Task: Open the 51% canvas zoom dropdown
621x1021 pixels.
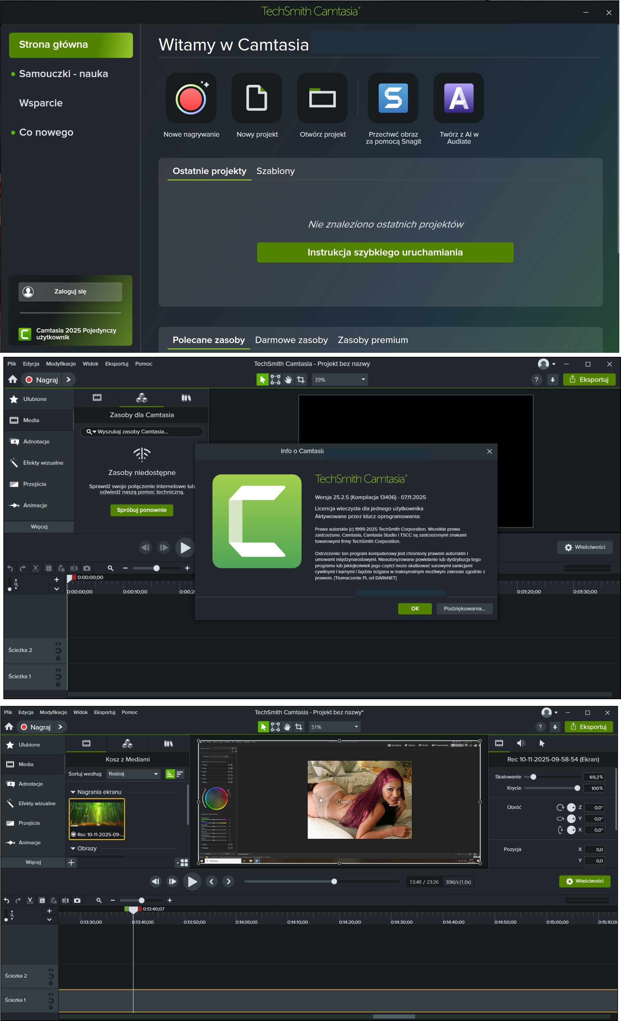Action: [x=334, y=727]
